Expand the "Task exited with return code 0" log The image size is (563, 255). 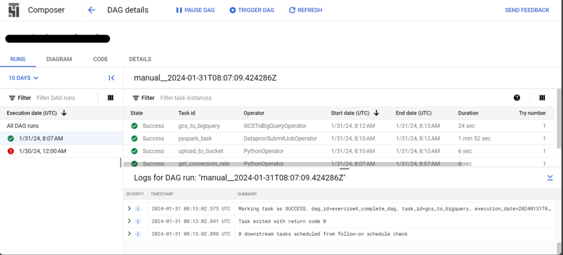[129, 221]
